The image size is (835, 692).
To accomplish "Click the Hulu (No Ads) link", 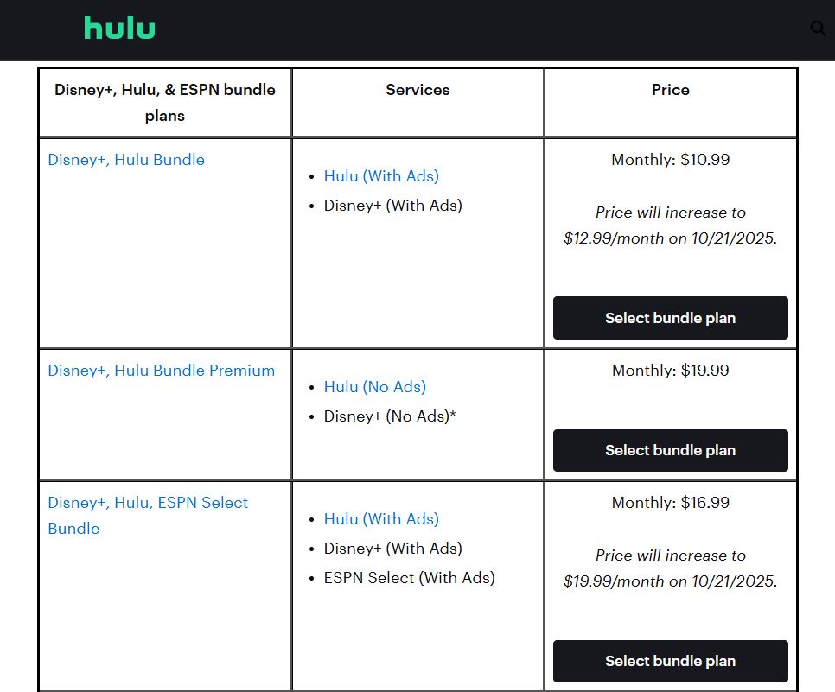I will coord(374,387).
